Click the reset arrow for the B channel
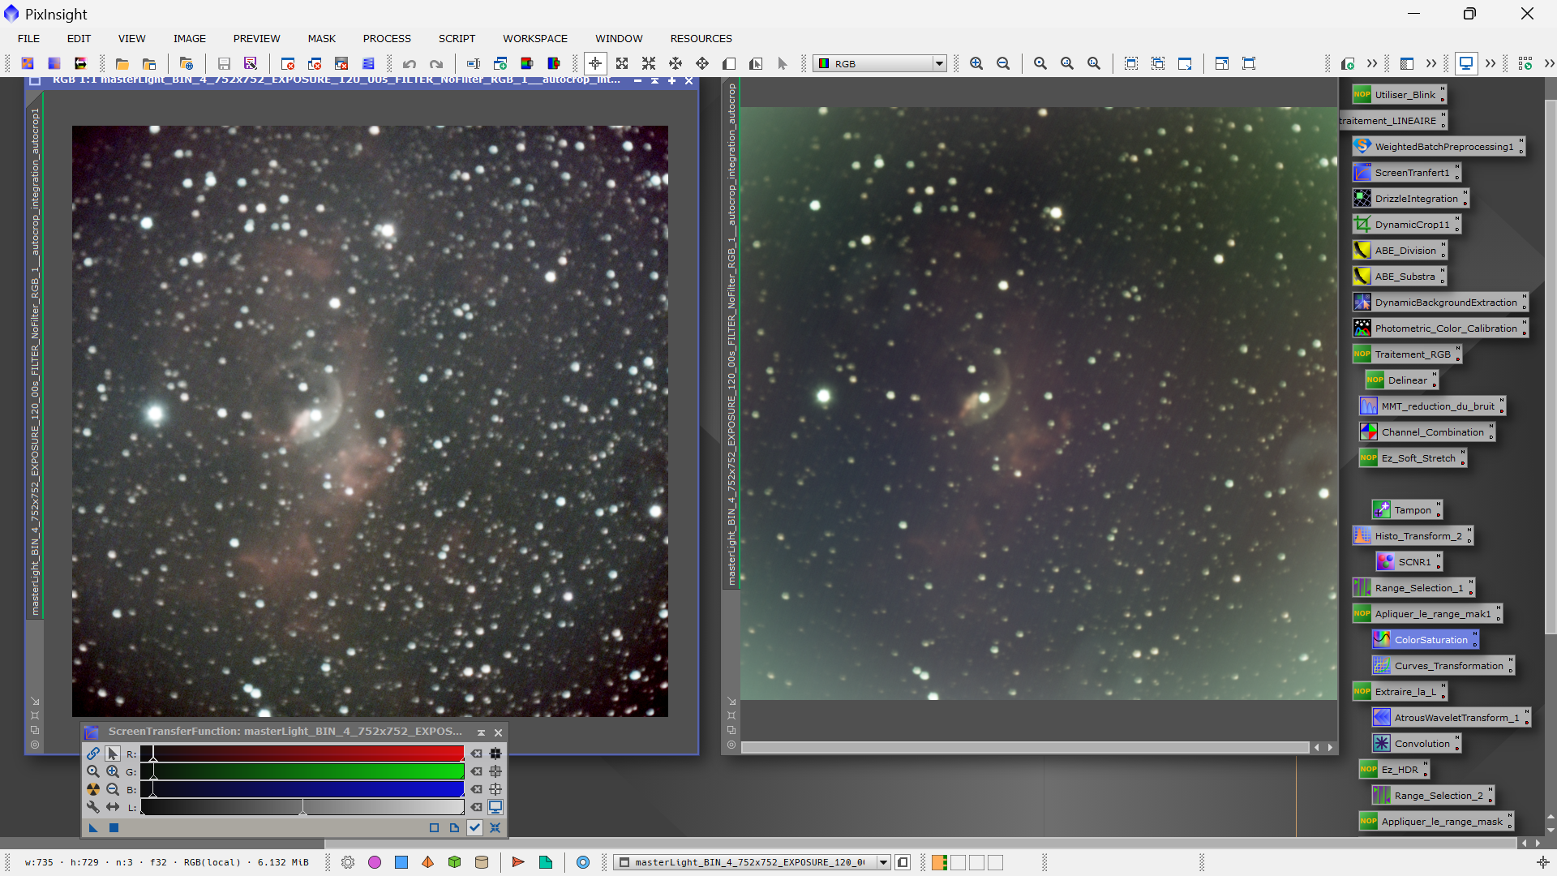The width and height of the screenshot is (1557, 876). (477, 789)
